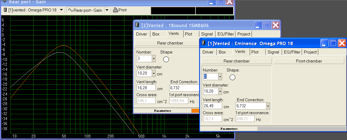This screenshot has width=347, height=140.
Task: Click the crosshair icon in the Rear port - Gain title bar
Action: [x=5, y=2]
